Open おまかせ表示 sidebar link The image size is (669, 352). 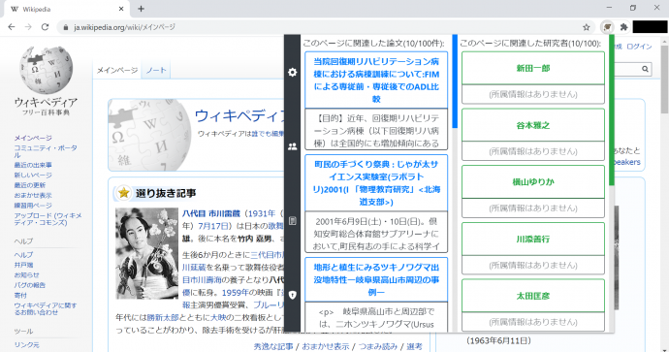coord(33,196)
